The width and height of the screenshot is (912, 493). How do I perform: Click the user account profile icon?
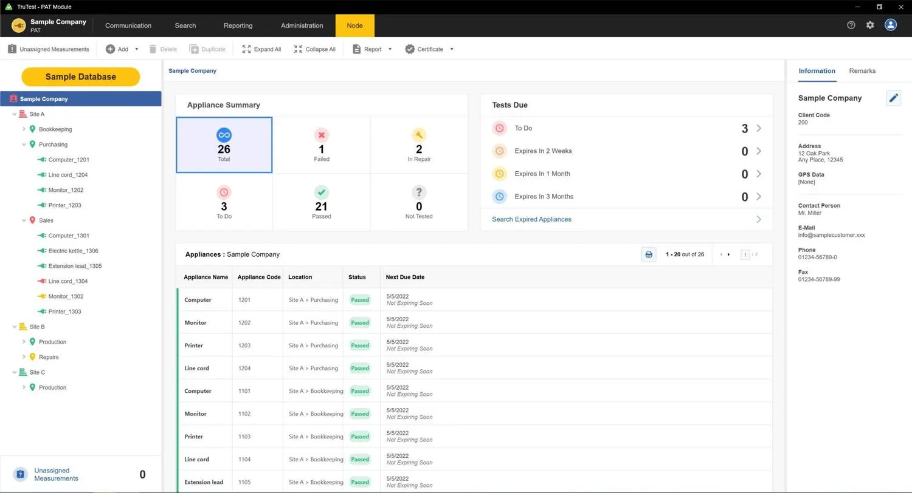pyautogui.click(x=891, y=25)
